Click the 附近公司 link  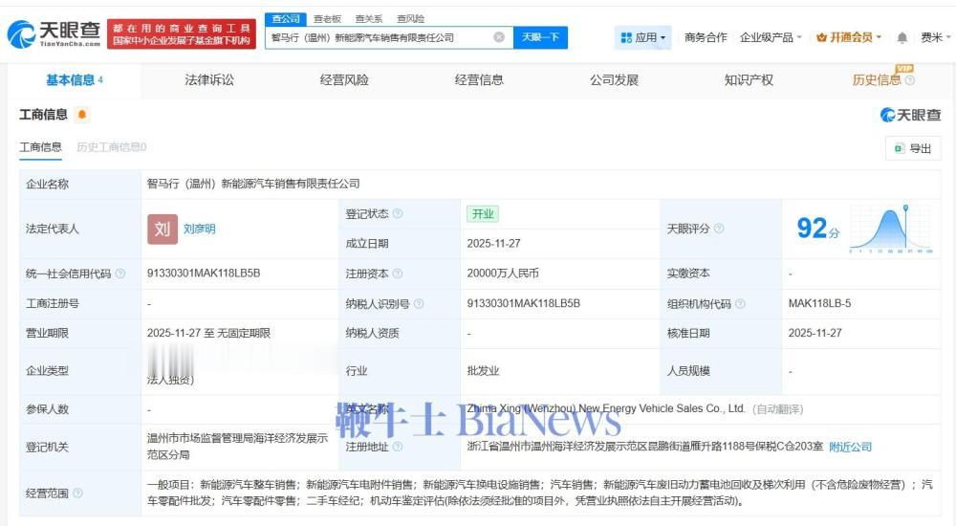pyautogui.click(x=850, y=447)
